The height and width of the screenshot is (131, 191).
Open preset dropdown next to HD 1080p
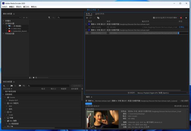(108, 33)
